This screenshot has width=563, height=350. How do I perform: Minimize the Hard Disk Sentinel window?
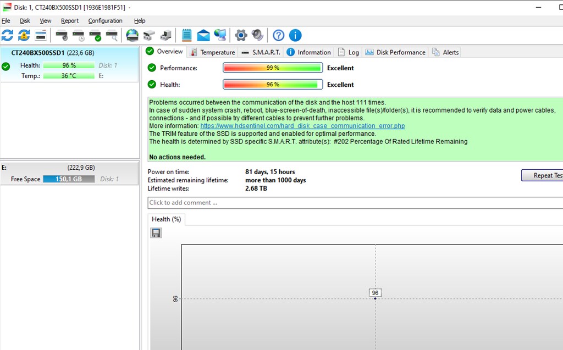pyautogui.click(x=538, y=7)
